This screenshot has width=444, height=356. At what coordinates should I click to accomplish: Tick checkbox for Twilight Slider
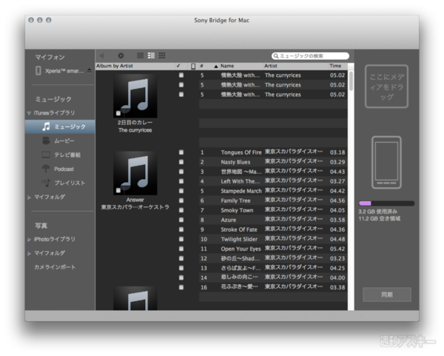pos(181,239)
